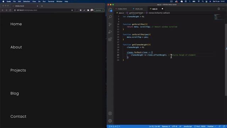Click the browser address bar URL

[x=27, y=10]
